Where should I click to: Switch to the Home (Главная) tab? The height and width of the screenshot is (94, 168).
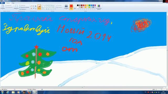coord(8,3)
